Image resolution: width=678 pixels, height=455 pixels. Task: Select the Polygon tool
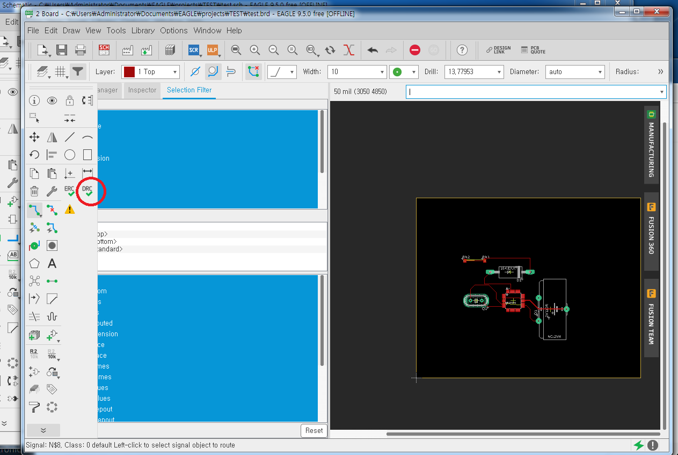34,263
